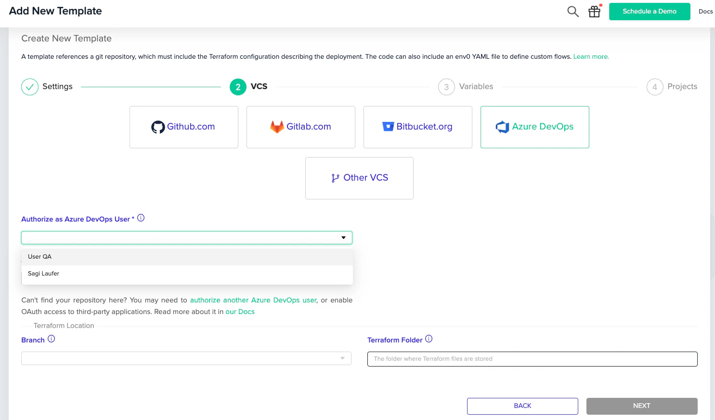Click the info icon next to Authorize as Azure DevOps User

click(141, 218)
